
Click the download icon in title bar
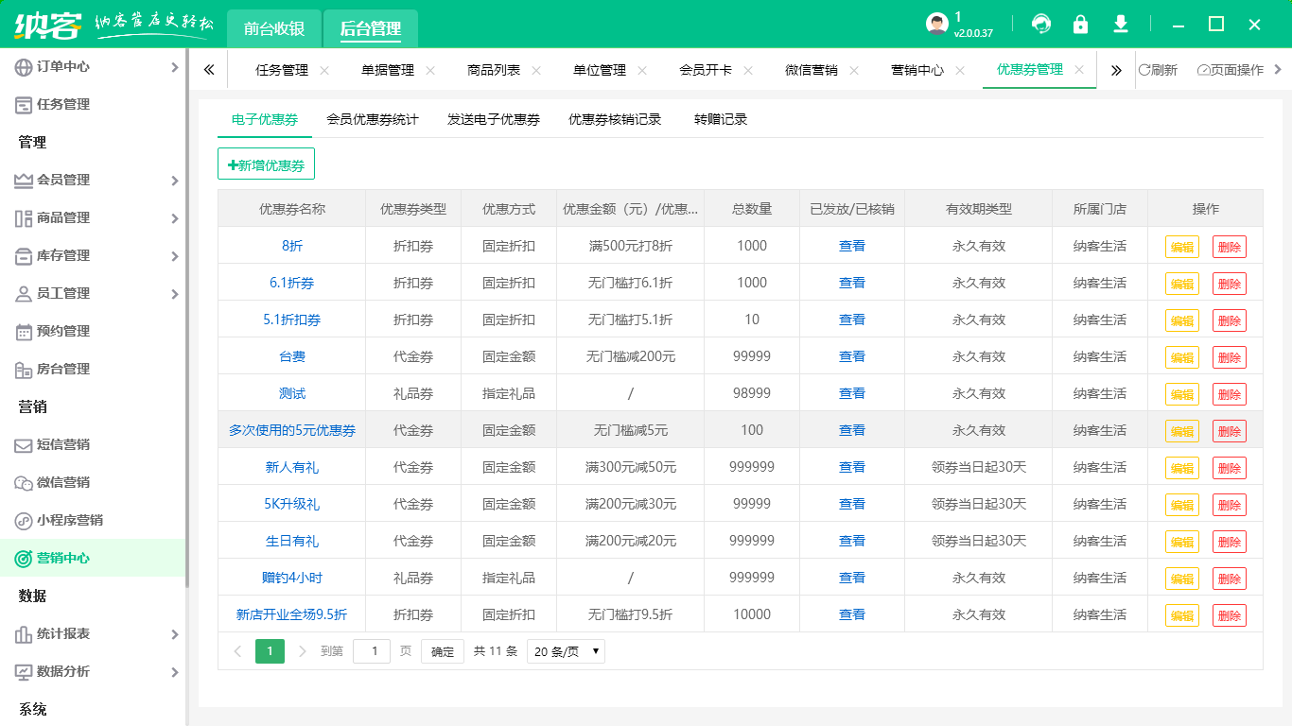[x=1121, y=25]
